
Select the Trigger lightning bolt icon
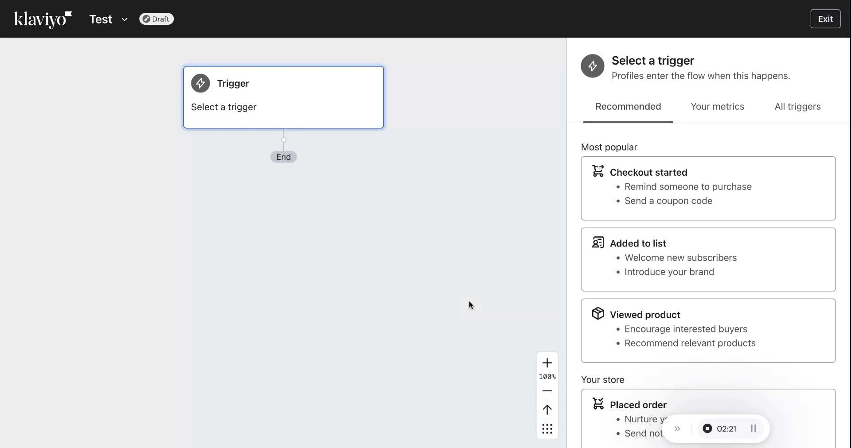201,83
